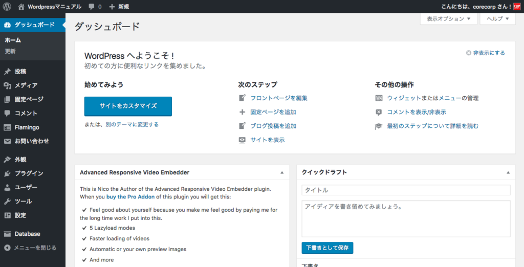Click the home icon beside Wordpressマニュアル

(x=21, y=7)
